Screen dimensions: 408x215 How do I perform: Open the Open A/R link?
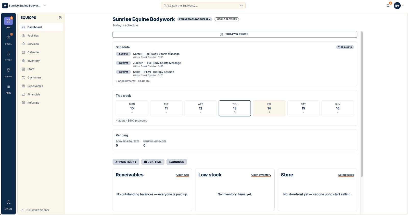coord(183,175)
